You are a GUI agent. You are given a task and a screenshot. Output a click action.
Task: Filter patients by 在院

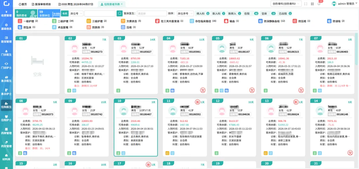[x=251, y=14]
